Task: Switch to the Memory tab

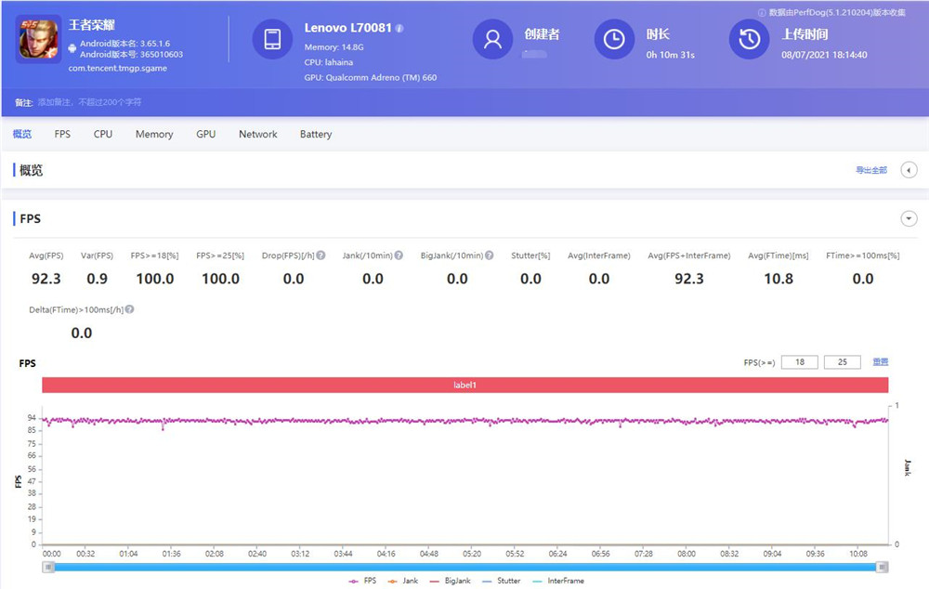Action: click(154, 135)
